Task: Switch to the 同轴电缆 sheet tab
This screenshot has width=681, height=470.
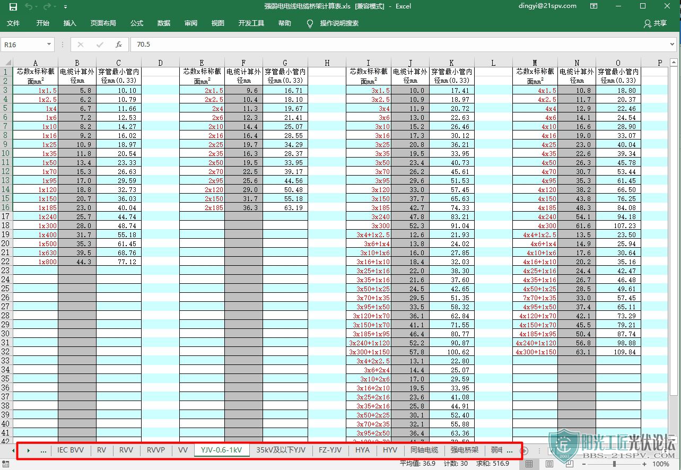Action: (424, 450)
